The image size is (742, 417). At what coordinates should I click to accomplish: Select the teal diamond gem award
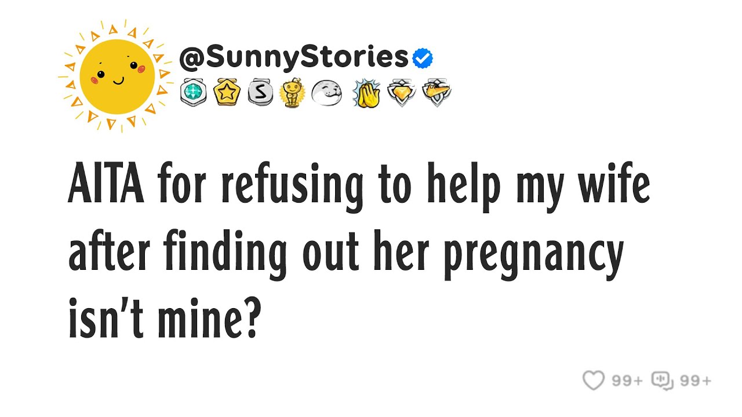point(193,93)
